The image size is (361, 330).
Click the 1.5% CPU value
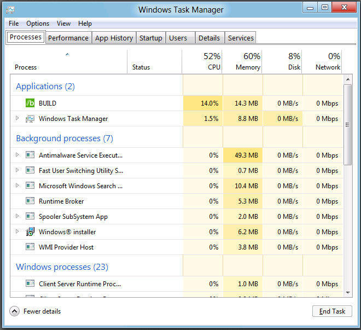[211, 119]
